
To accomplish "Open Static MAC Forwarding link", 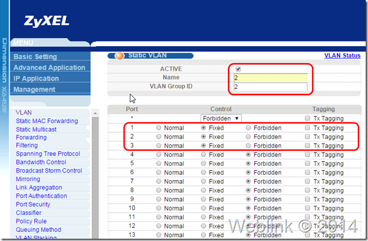I will [x=47, y=121].
